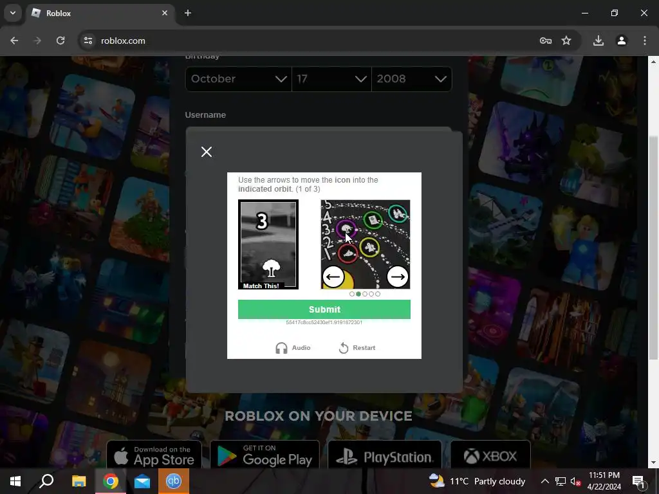
Task: Open the Mail app from taskbar
Action: [142, 481]
